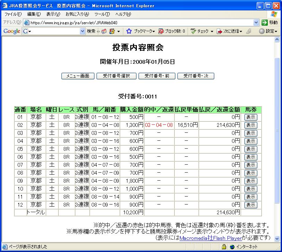Expand the 次に送信 dropdown arrow
The width and height of the screenshot is (282, 252).
click(x=241, y=32)
